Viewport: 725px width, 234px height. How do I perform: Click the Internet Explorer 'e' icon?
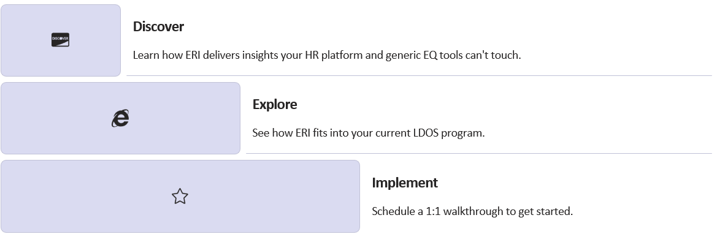coord(120,118)
